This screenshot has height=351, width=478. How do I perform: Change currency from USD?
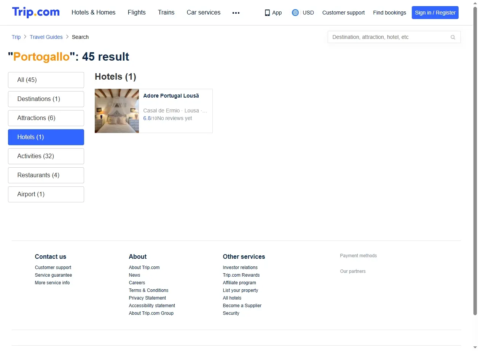(x=308, y=13)
